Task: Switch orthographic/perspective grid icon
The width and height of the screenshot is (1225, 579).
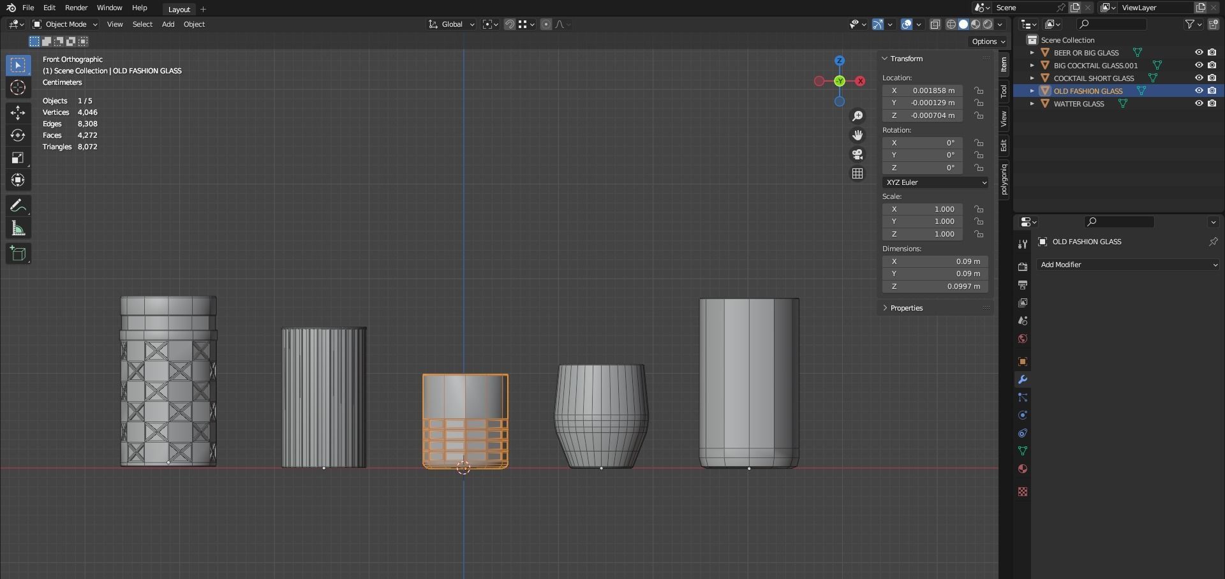Action: click(x=857, y=173)
